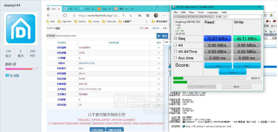Open the browser Favorites list icon
Screen dimensions: 278x132
[x=139, y=15]
